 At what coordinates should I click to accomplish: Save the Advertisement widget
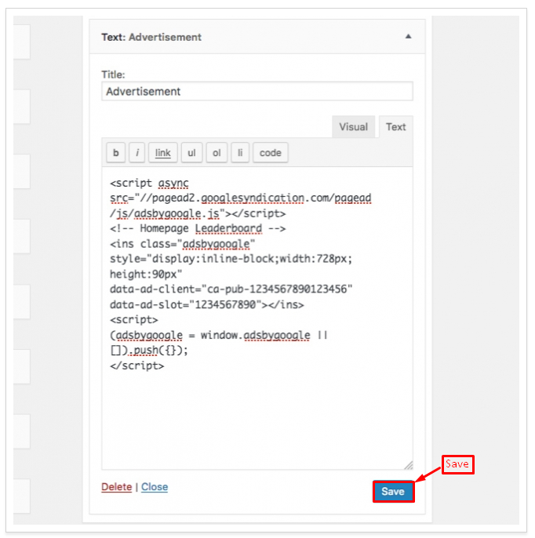[x=393, y=492]
